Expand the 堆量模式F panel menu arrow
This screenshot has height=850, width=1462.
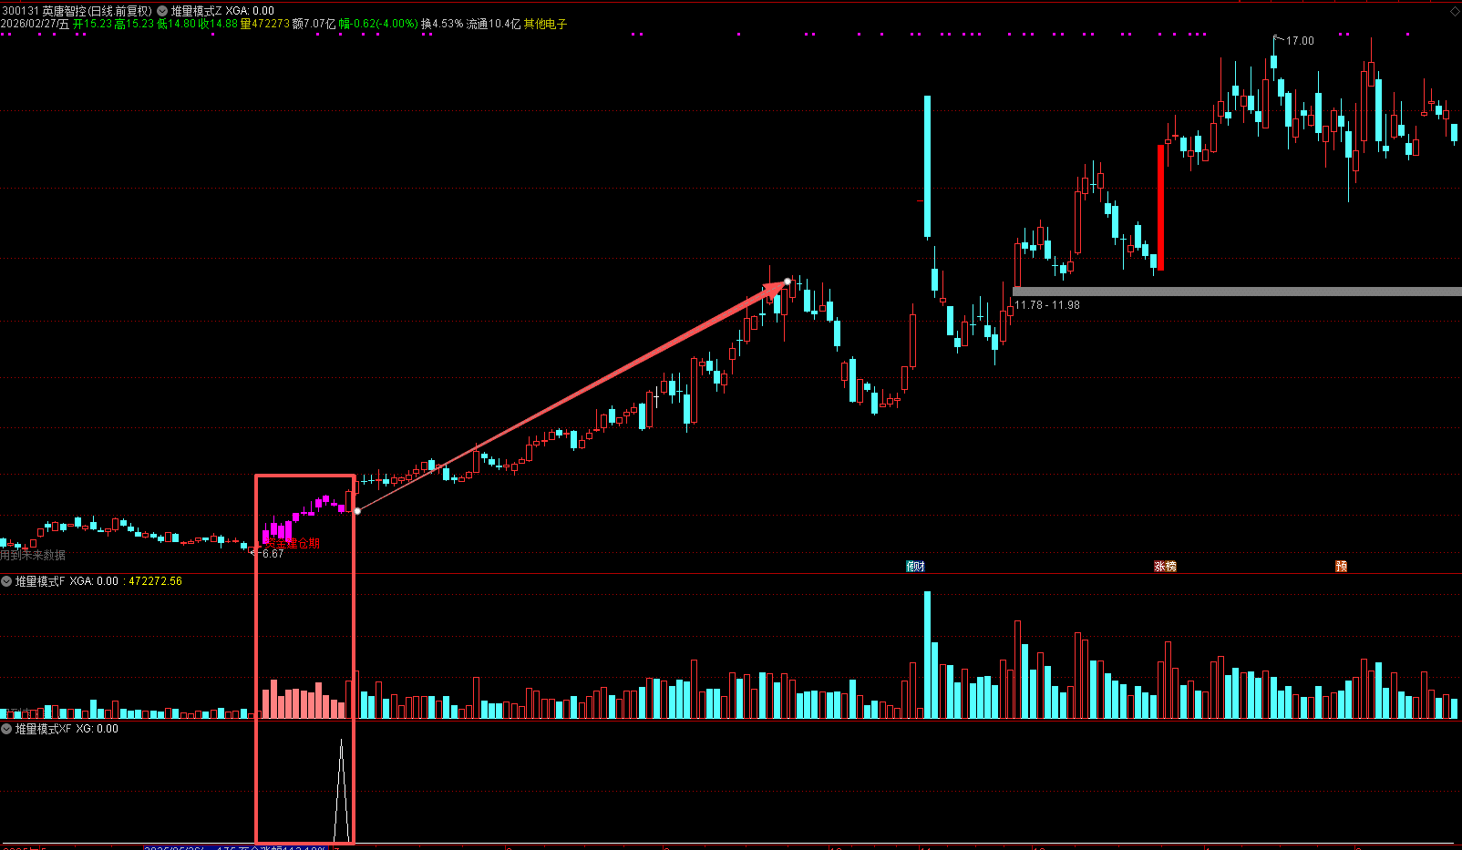pyautogui.click(x=6, y=581)
